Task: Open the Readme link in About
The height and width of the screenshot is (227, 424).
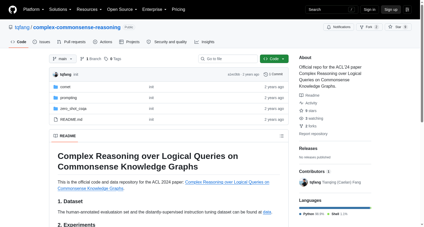Action: [x=309, y=95]
